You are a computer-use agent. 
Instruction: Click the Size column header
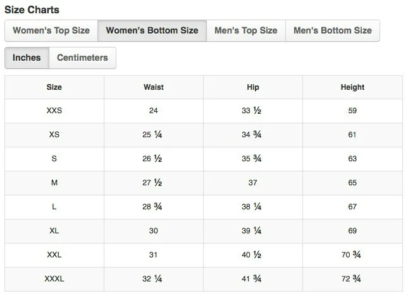coord(54,87)
